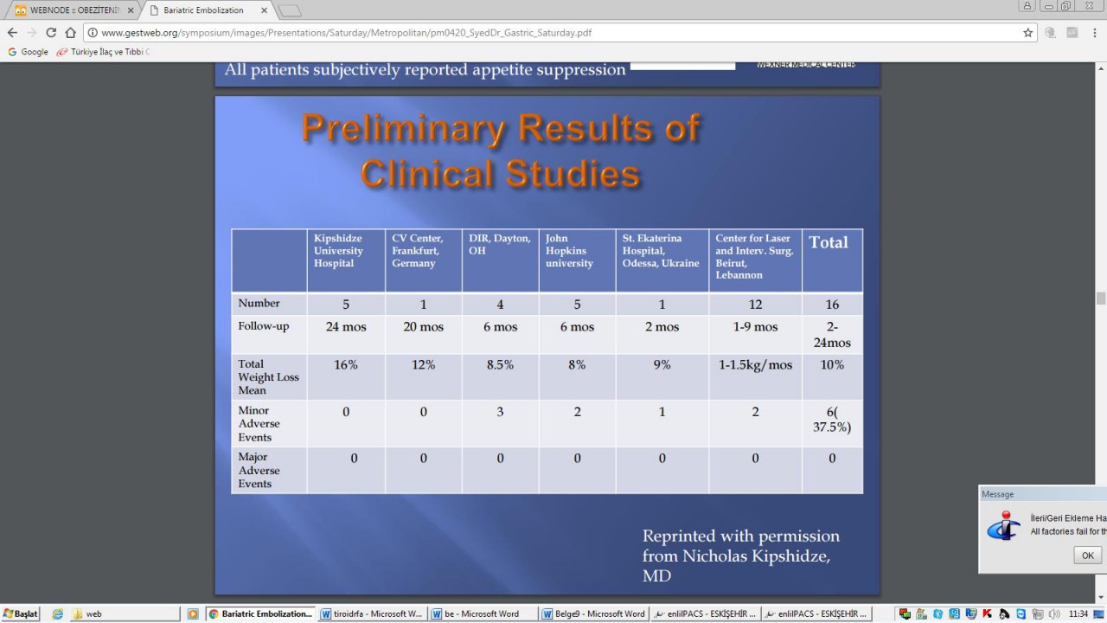Image resolution: width=1107 pixels, height=623 pixels.
Task: Open the Chrome three-dot menu
Action: coord(1095,33)
